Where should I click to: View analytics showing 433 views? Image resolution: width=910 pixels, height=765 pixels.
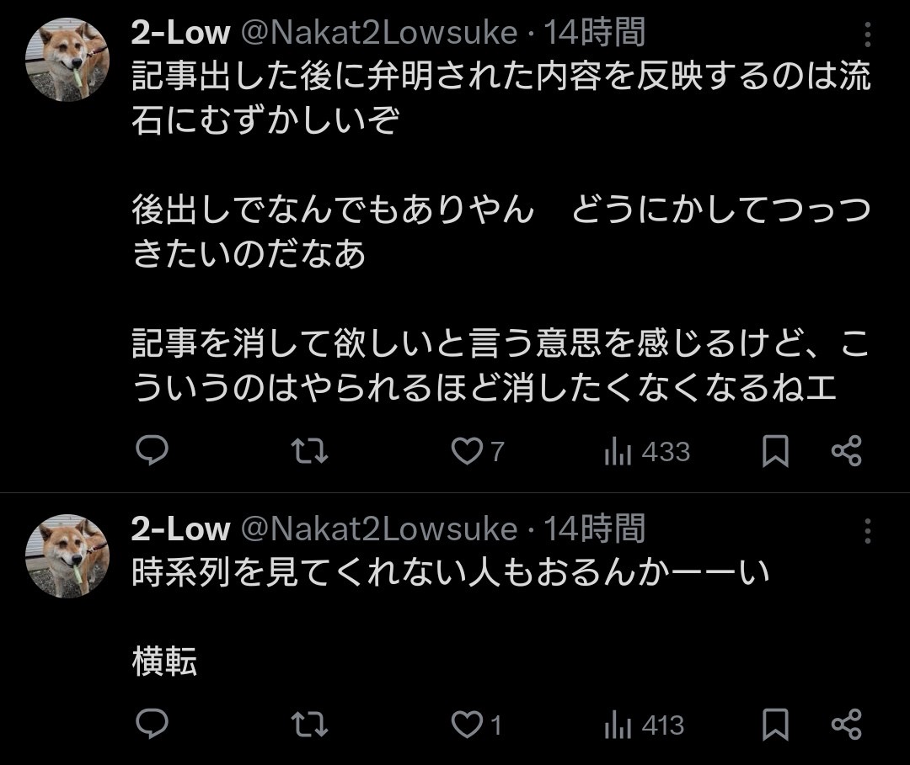[618, 453]
